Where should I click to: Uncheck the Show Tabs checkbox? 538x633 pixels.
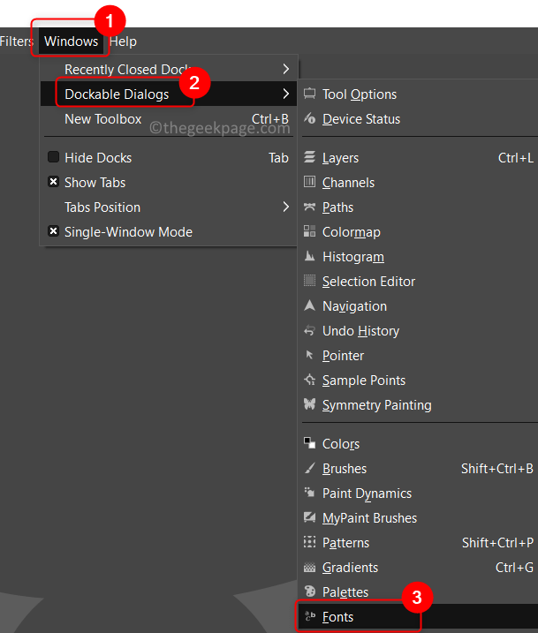(x=53, y=182)
